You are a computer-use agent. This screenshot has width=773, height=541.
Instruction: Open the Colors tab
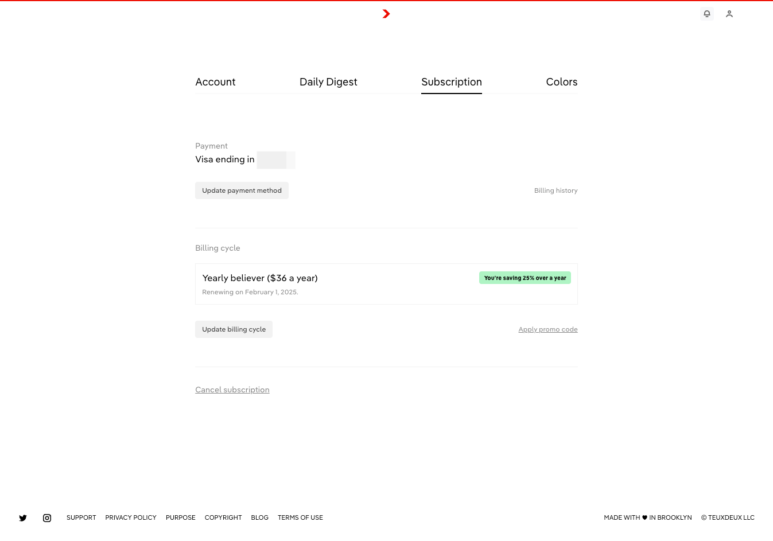[x=562, y=82]
